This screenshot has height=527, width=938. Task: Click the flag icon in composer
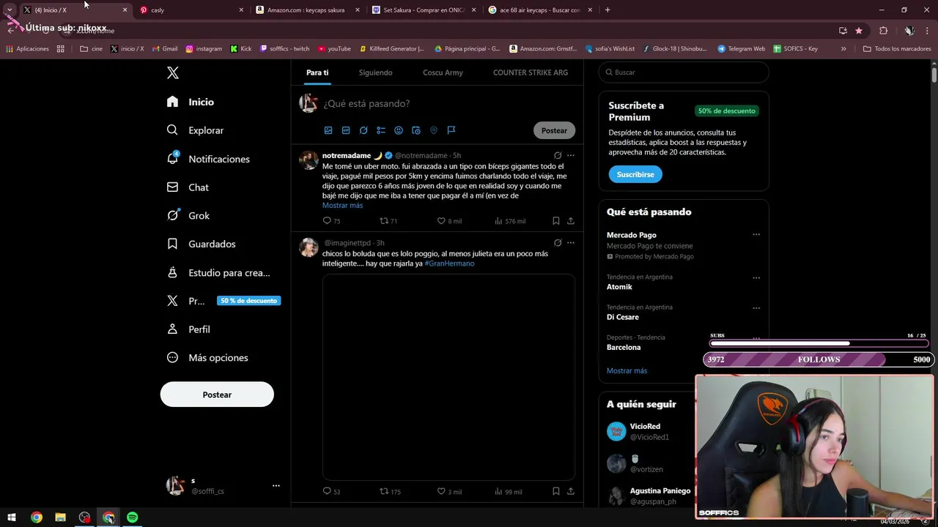point(451,130)
